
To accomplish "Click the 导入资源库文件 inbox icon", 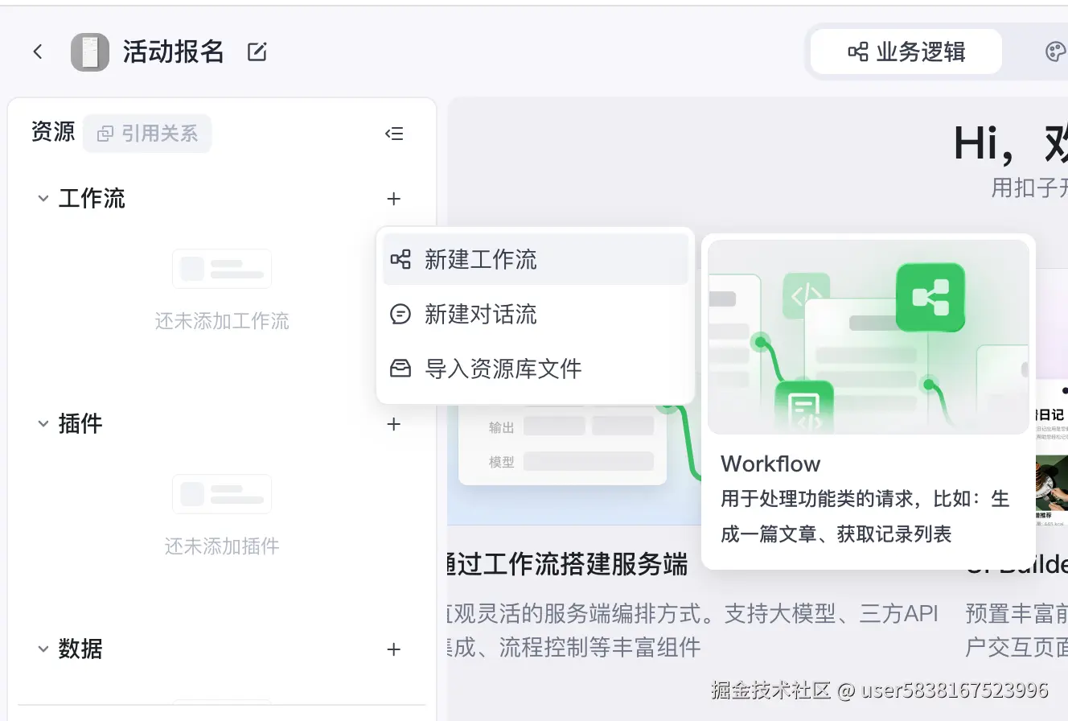I will pyautogui.click(x=400, y=368).
